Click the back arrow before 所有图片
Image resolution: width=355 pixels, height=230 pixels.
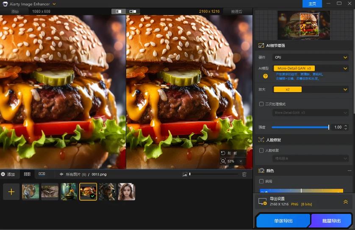pos(61,174)
